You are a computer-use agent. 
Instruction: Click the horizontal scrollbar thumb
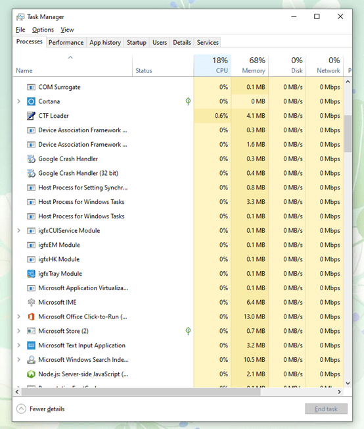click(141, 391)
